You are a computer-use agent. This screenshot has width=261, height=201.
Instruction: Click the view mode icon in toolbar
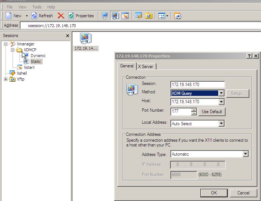pyautogui.click(x=162, y=16)
